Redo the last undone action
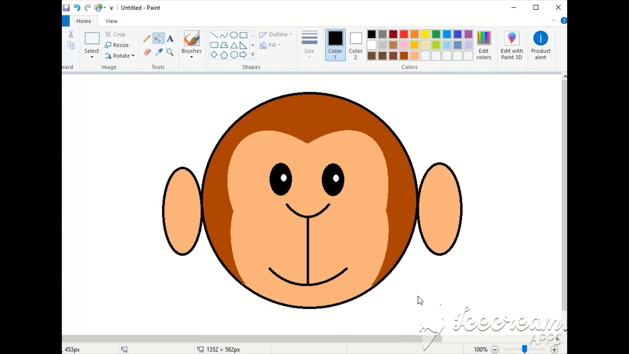 tap(87, 8)
